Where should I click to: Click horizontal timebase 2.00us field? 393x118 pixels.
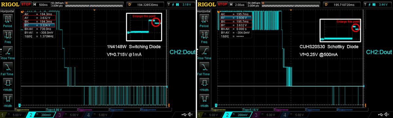[238, 4]
